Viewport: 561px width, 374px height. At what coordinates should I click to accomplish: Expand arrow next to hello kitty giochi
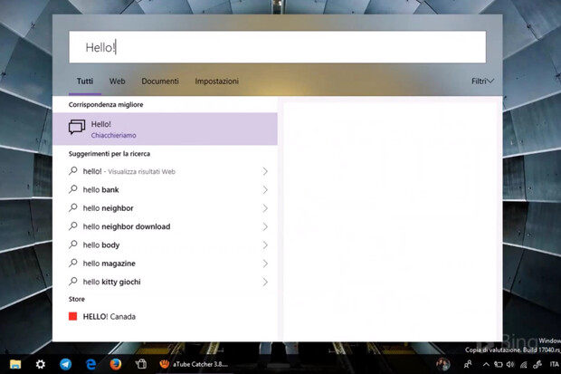[265, 282]
